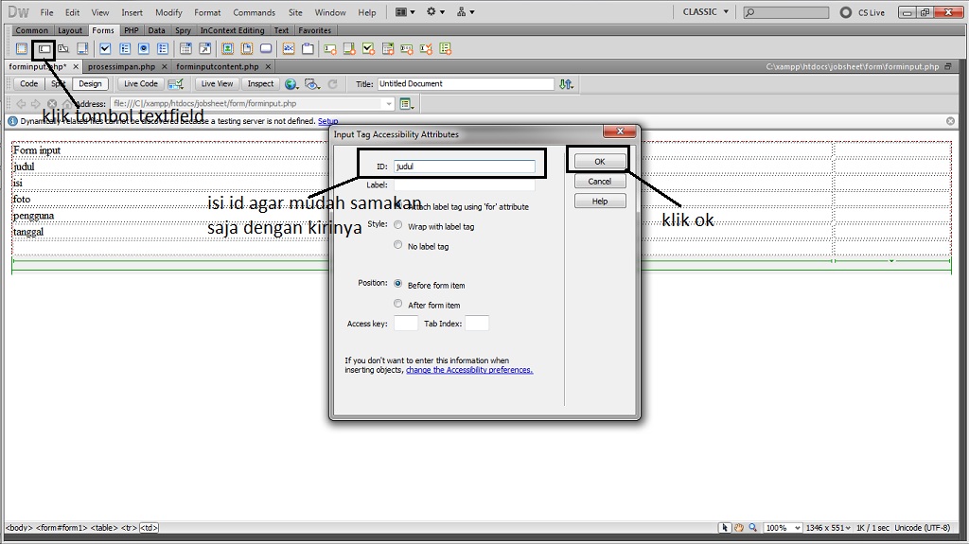Screen dimensions: 969x544
Task: Open 'change the Accessibility preferences' link
Action: 469,370
